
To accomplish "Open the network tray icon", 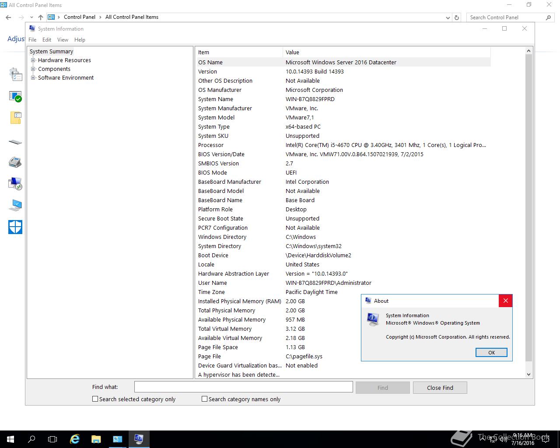I will point(493,439).
